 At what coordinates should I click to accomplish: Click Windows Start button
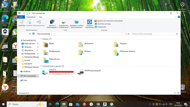pos(3,104)
